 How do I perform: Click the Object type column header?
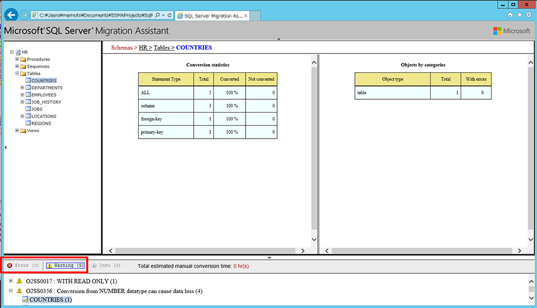point(393,79)
